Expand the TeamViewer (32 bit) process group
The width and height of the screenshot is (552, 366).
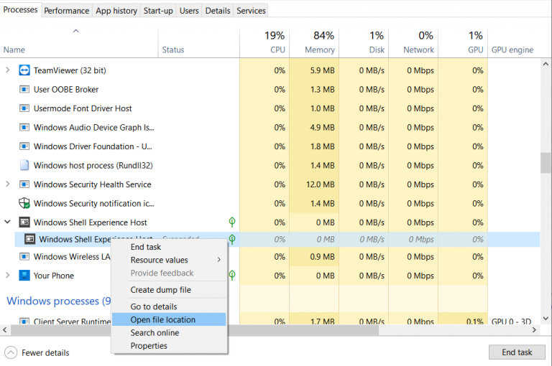tap(9, 70)
